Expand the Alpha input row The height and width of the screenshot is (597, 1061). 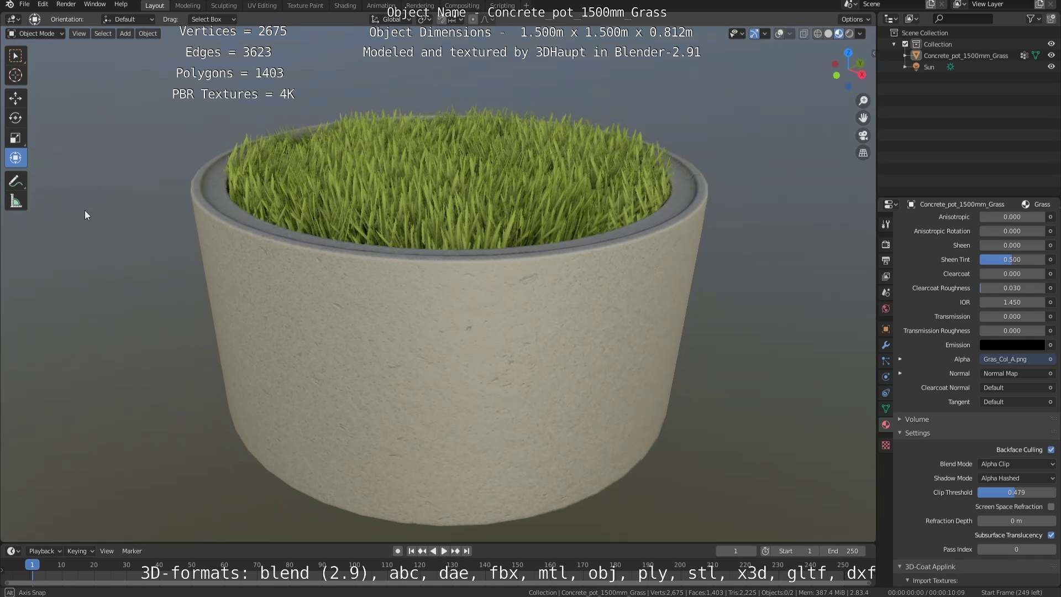click(900, 359)
